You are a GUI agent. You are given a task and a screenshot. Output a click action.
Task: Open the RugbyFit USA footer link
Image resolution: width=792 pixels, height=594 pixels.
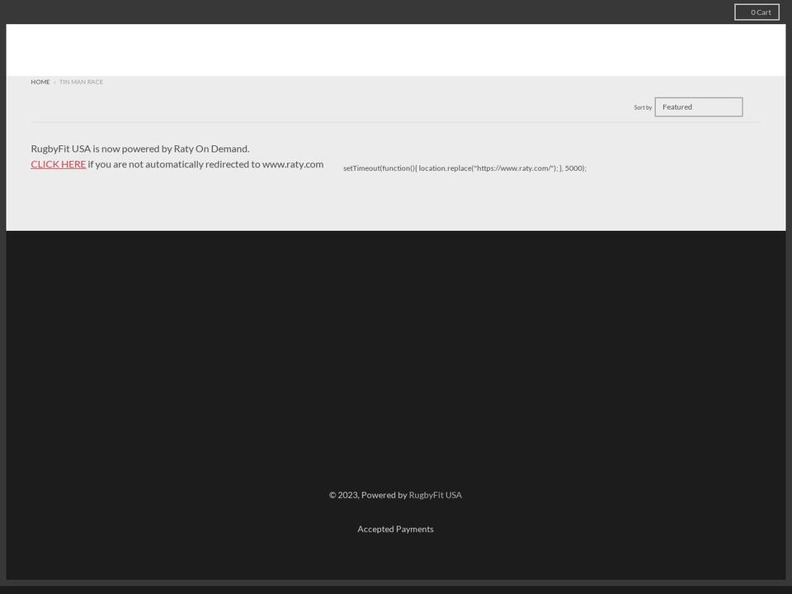[x=435, y=494]
